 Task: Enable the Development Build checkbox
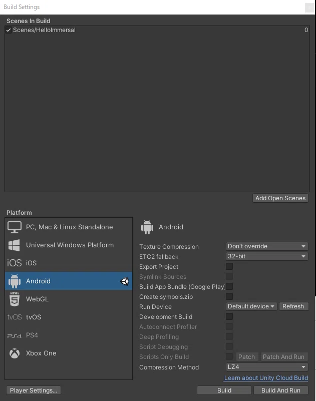229,316
